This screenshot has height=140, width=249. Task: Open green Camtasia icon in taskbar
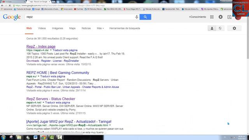pos(52,137)
